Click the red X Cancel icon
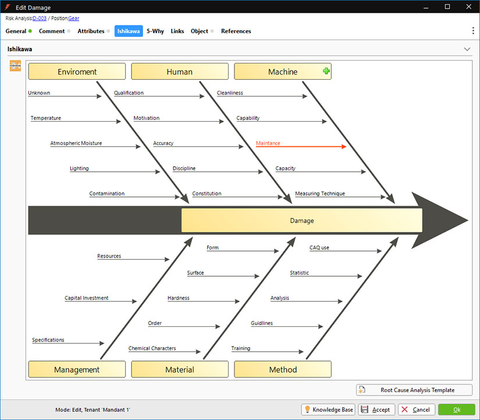 point(404,410)
